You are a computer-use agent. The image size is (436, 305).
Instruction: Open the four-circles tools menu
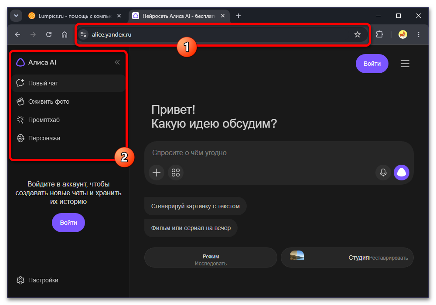(x=176, y=173)
